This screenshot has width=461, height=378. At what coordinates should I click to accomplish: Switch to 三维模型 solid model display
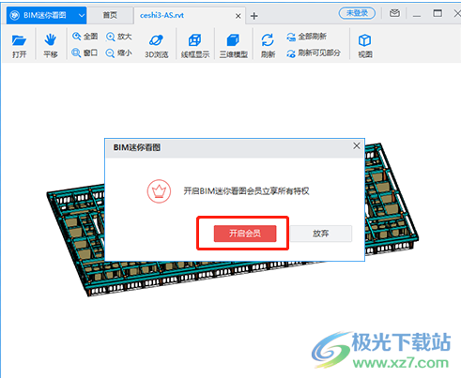tap(234, 46)
